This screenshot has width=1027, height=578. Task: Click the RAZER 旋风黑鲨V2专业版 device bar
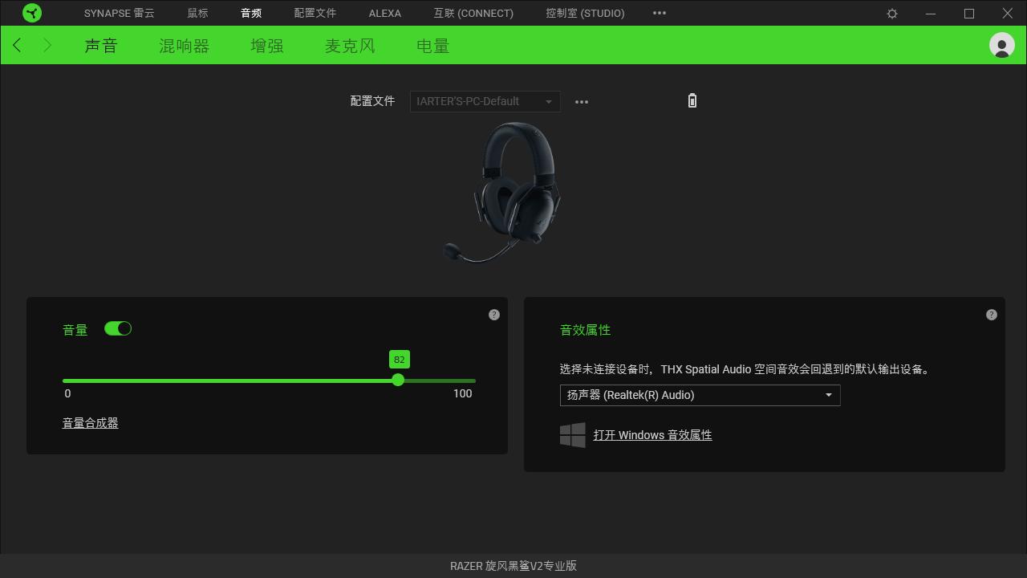[x=513, y=565]
